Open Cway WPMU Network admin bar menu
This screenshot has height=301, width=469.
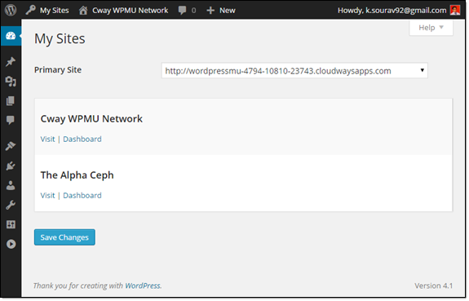coord(123,10)
